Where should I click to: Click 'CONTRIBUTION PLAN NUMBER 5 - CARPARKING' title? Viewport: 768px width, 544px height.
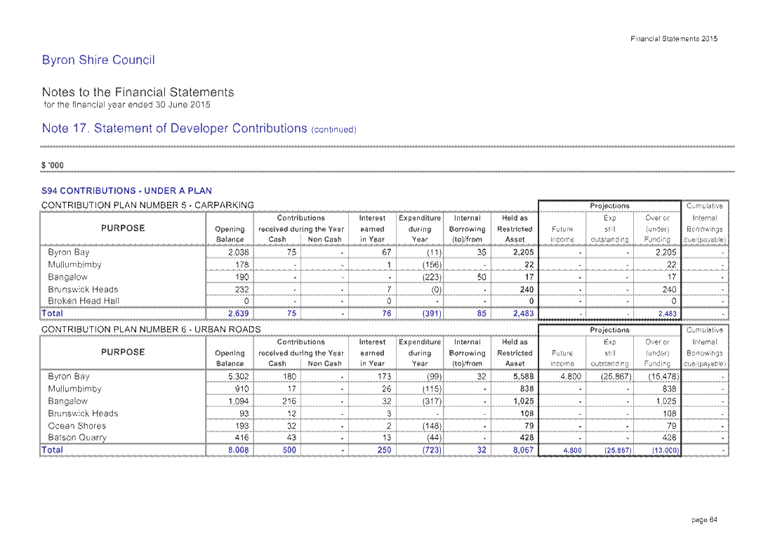point(147,205)
